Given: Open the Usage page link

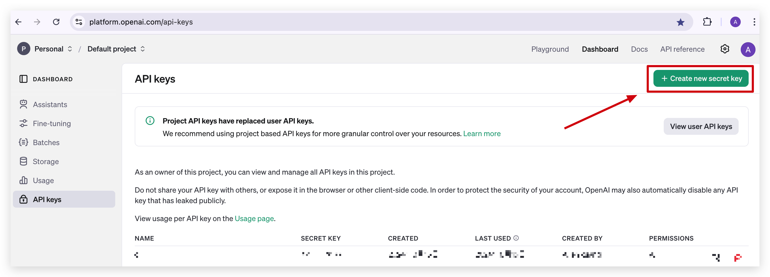Looking at the screenshot, I should coord(254,218).
